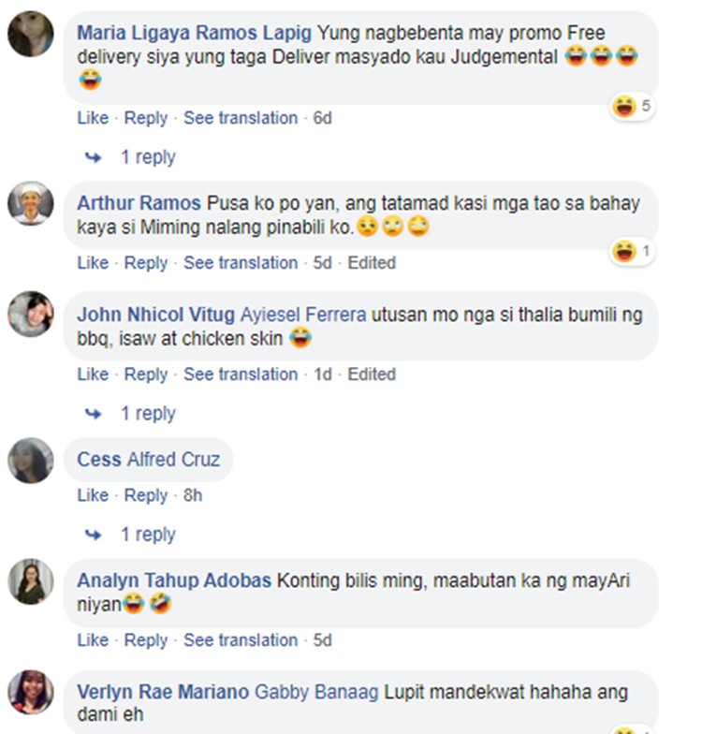Open Arthur Ramos's avatar photo

point(31,204)
